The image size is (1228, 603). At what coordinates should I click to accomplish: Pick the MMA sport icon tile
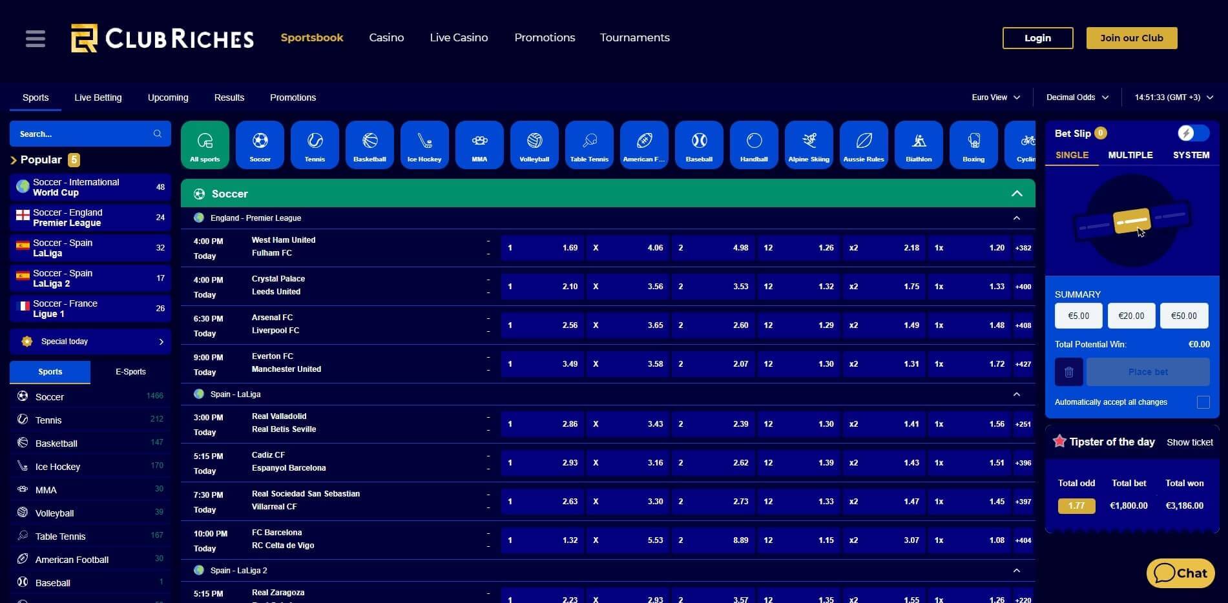479,145
